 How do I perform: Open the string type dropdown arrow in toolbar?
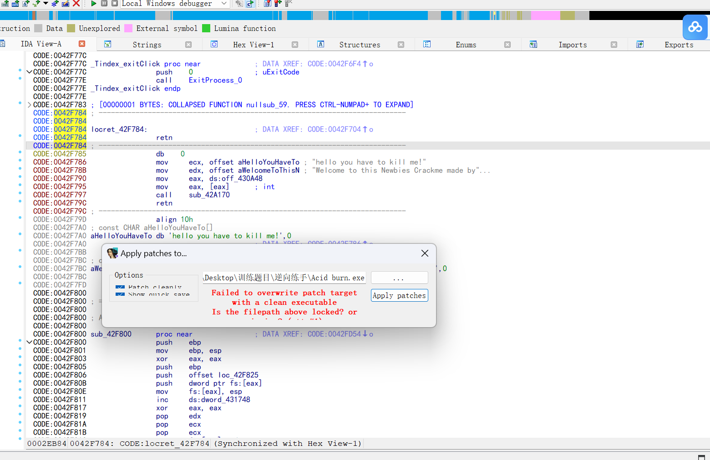(x=46, y=4)
